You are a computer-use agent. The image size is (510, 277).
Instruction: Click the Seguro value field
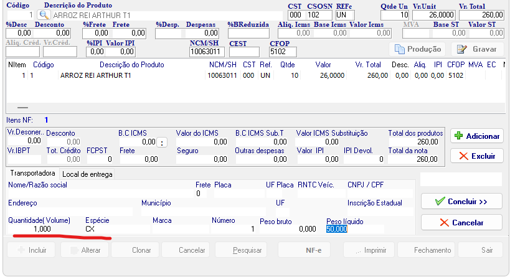click(202, 159)
